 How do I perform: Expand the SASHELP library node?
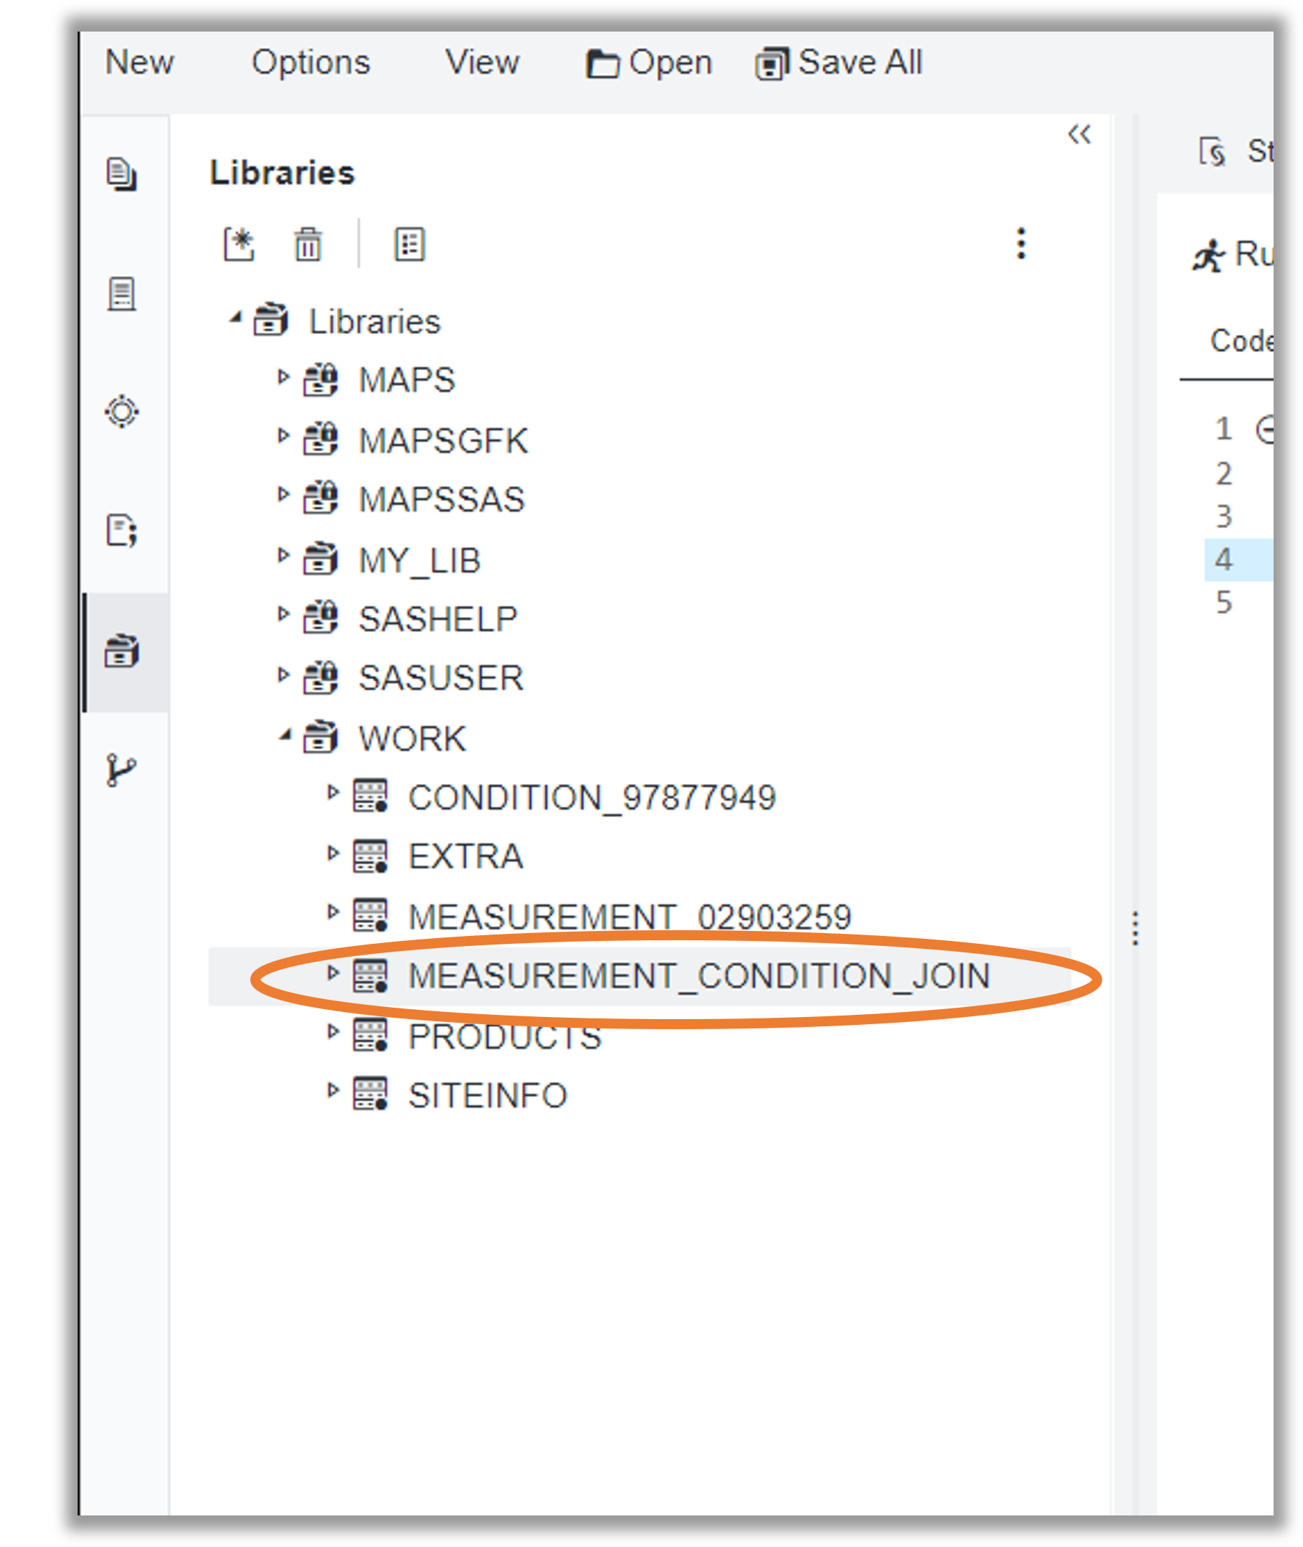(x=283, y=614)
